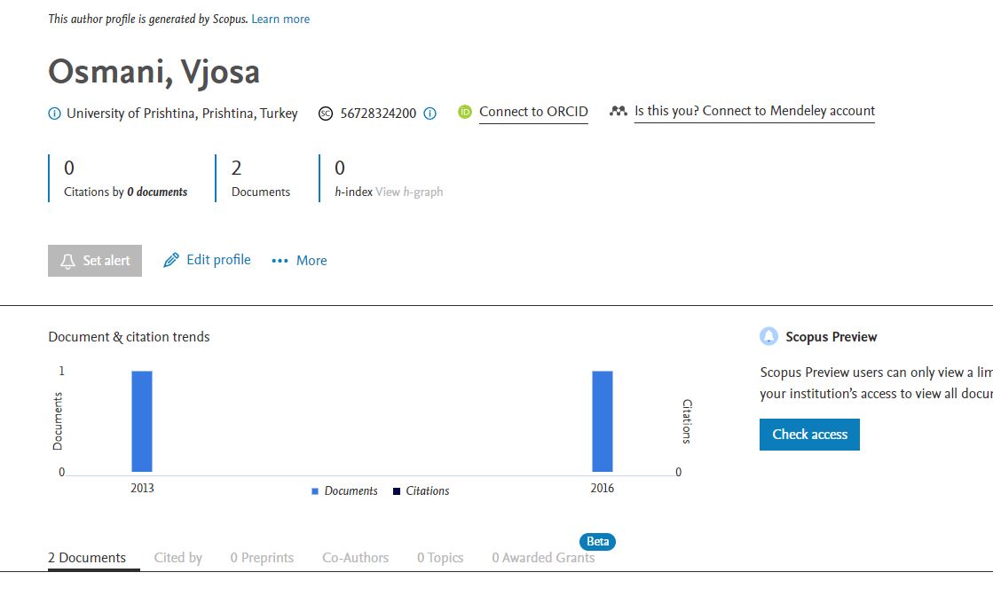This screenshot has width=993, height=604.
Task: Click the info icon after author ID 56728324200
Action: 430,114
